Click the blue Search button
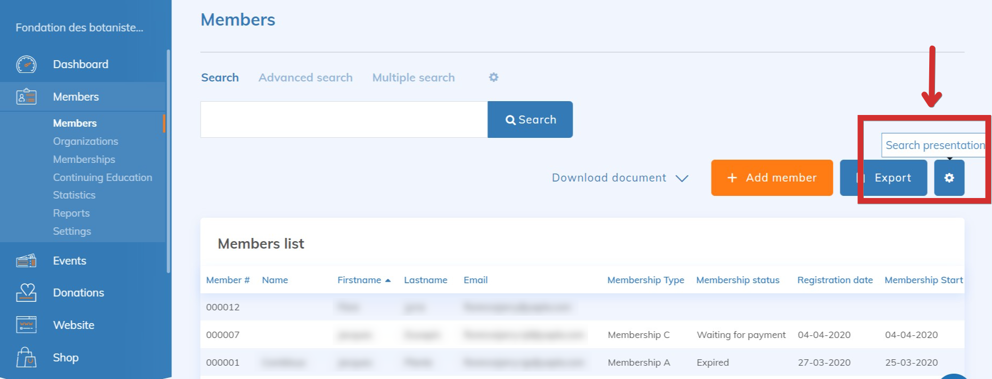The height and width of the screenshot is (379, 992). (530, 120)
